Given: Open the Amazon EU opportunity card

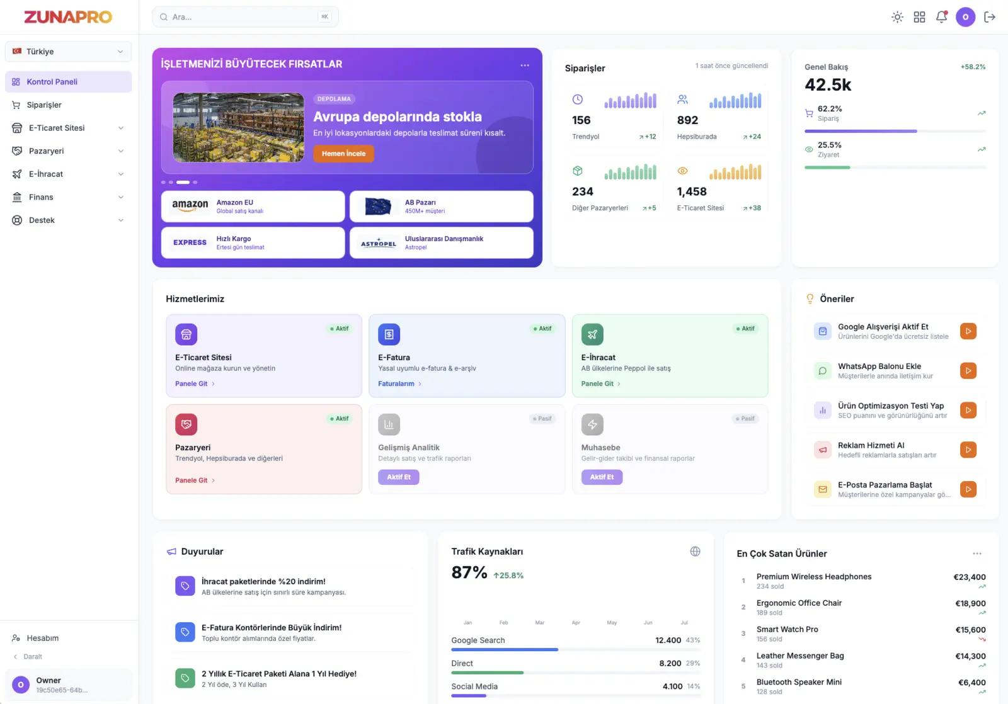Looking at the screenshot, I should 253,207.
